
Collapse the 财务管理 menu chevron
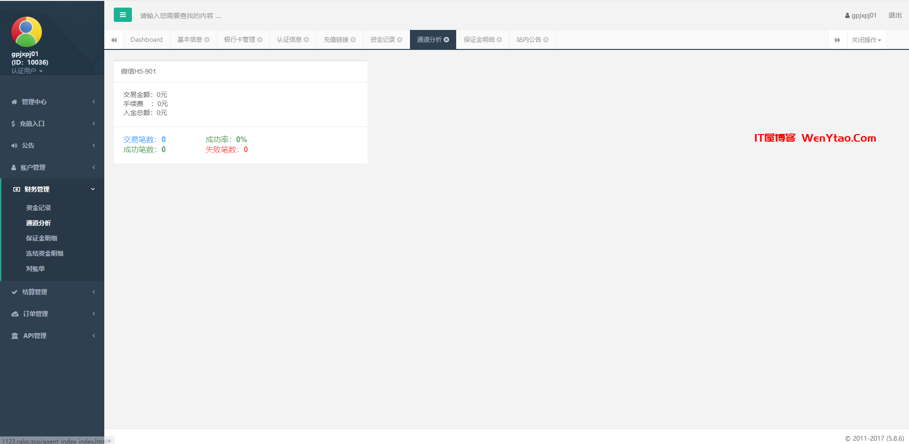coord(93,189)
